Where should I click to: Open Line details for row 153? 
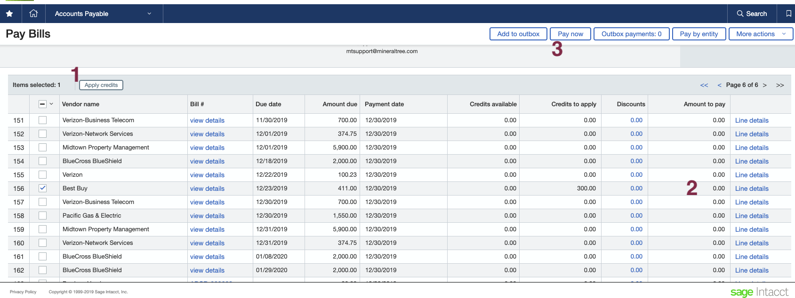[x=752, y=148]
